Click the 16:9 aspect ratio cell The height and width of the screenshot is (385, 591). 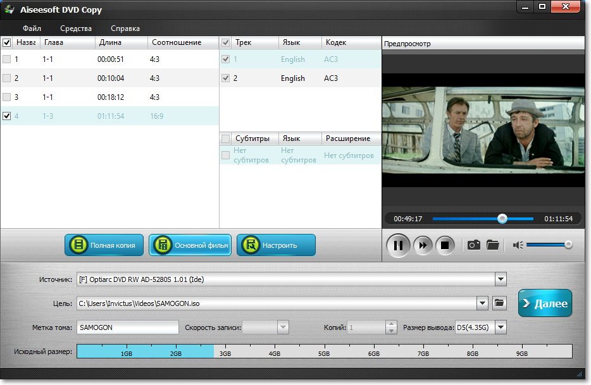point(156,116)
